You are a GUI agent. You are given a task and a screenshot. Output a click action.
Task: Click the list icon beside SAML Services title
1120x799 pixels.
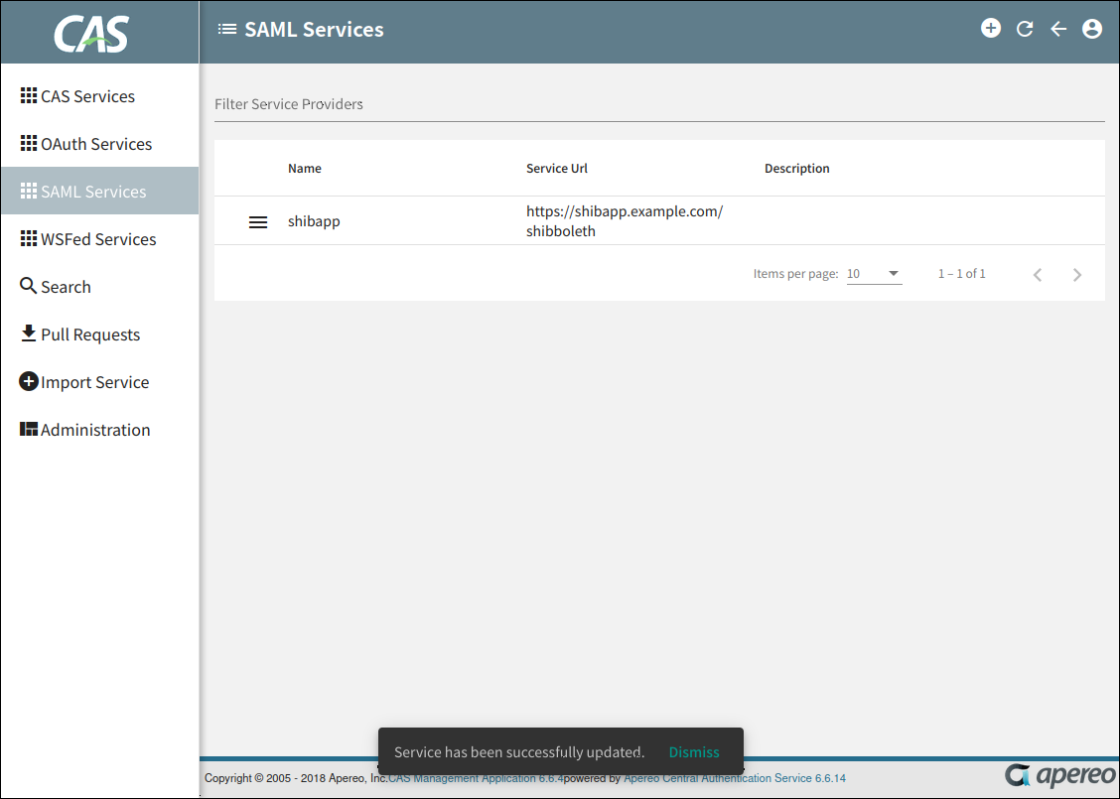click(227, 30)
